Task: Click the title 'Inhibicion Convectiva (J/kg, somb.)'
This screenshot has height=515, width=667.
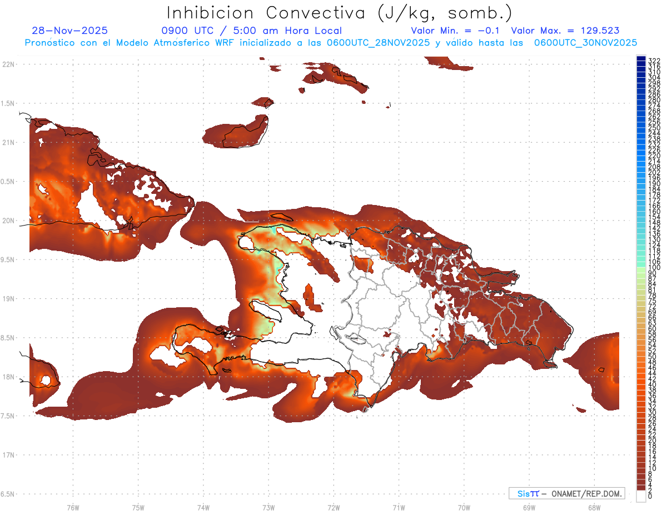Action: 340,13
